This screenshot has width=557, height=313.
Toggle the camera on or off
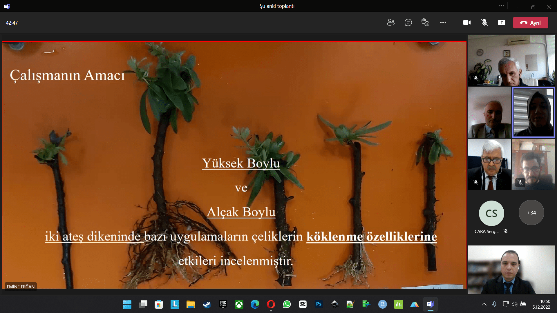tap(467, 23)
